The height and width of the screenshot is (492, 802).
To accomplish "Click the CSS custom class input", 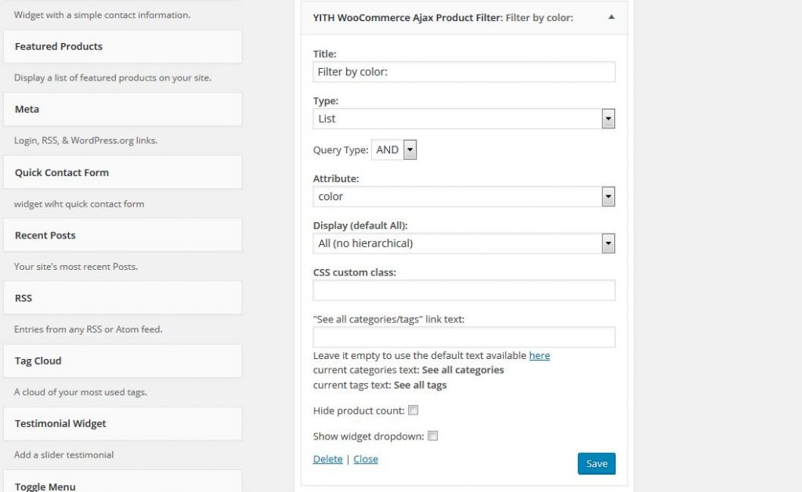I will pyautogui.click(x=464, y=290).
